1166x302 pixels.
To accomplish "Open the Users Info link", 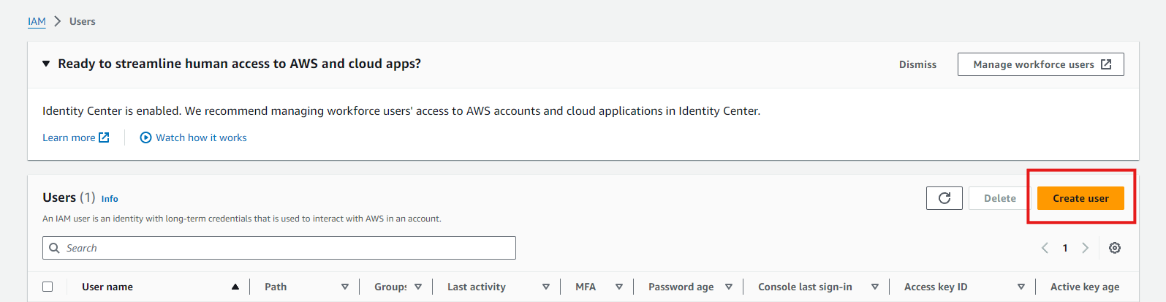I will click(110, 199).
